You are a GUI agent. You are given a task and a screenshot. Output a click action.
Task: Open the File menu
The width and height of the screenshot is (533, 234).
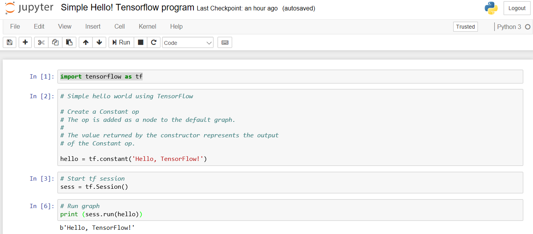pos(15,26)
